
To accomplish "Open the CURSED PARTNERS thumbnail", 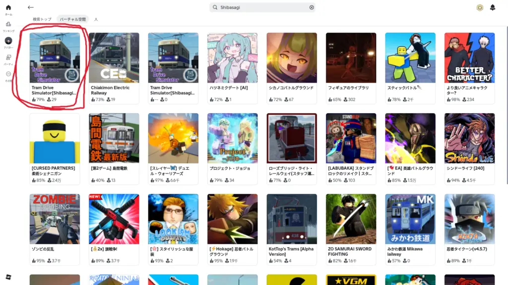I will click(55, 139).
